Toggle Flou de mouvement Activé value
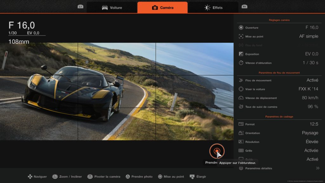The image size is (325, 183). (312, 80)
